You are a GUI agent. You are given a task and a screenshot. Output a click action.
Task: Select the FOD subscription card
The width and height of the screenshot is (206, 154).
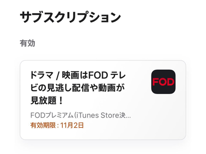[x=103, y=100]
